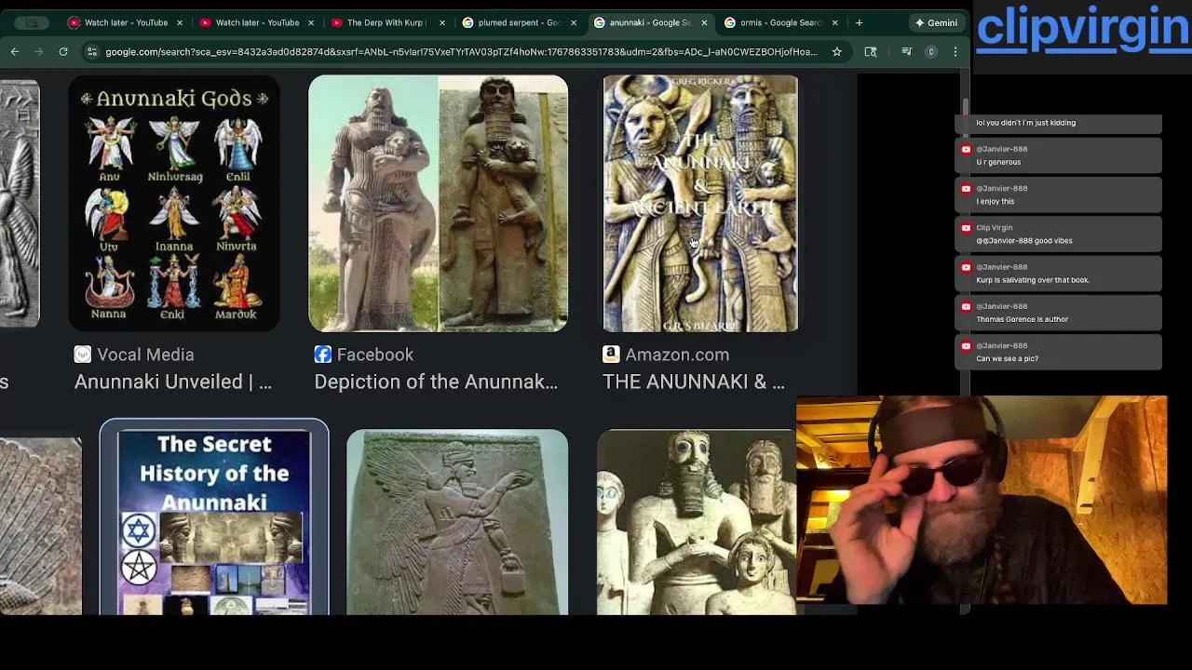The width and height of the screenshot is (1192, 670).
Task: Open the media control icon in toolbar
Action: click(x=907, y=52)
